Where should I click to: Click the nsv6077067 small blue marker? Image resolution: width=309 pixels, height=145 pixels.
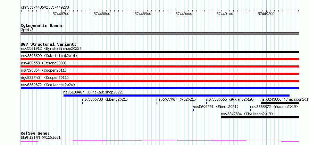157,103
